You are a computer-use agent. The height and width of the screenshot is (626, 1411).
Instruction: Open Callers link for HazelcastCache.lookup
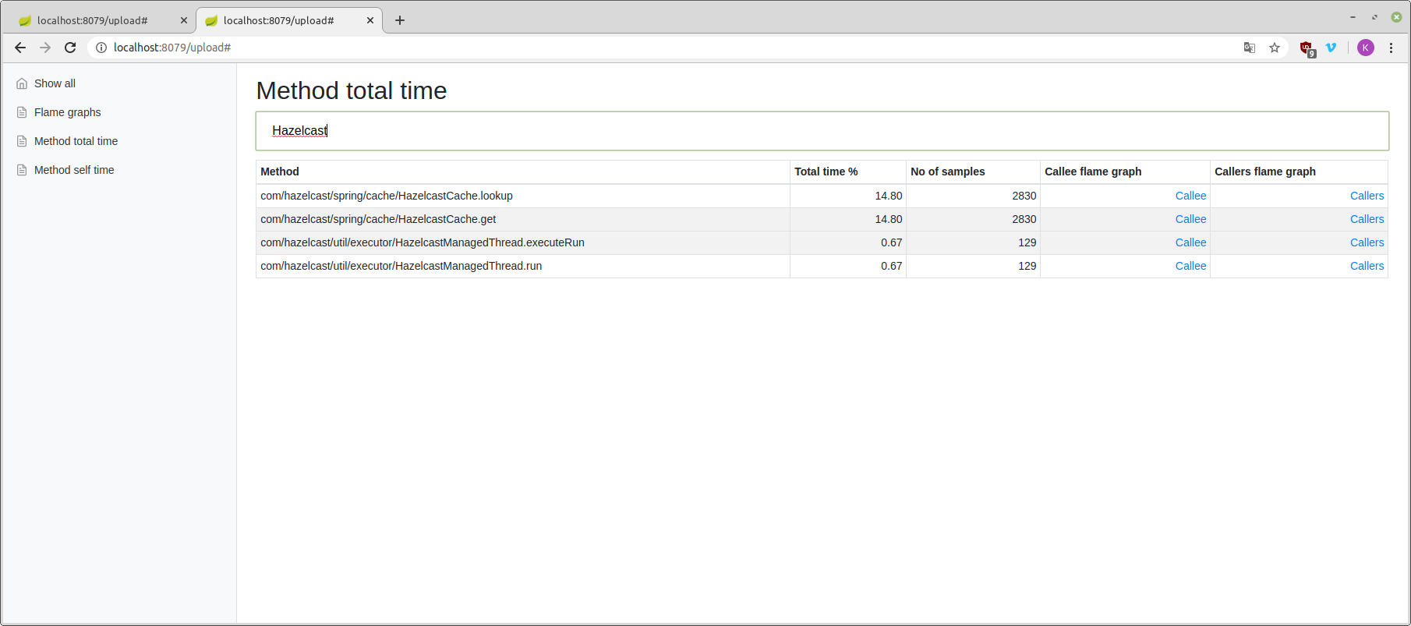point(1367,196)
